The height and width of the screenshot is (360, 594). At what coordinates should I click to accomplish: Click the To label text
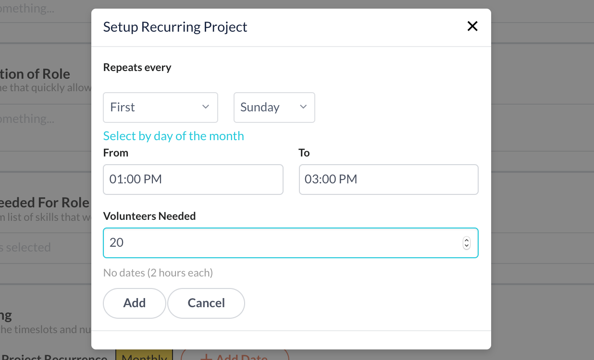click(304, 153)
